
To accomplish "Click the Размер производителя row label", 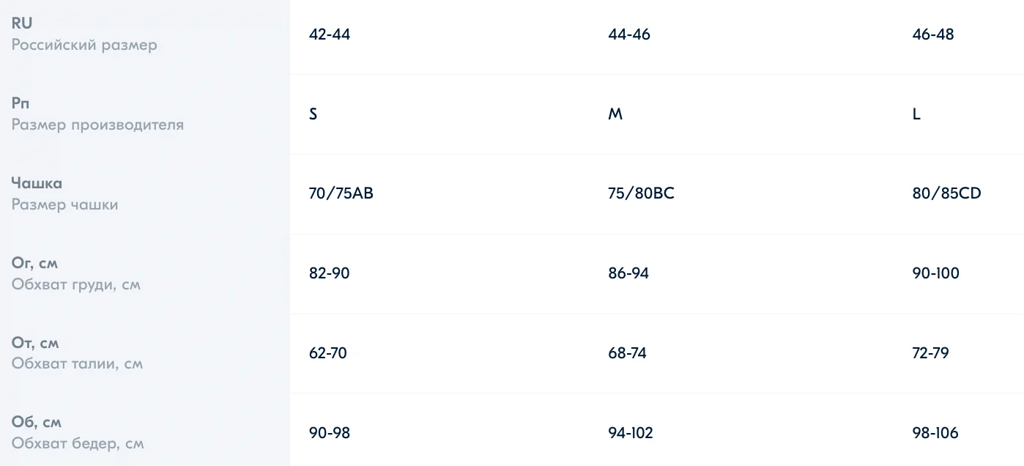I will [x=97, y=125].
